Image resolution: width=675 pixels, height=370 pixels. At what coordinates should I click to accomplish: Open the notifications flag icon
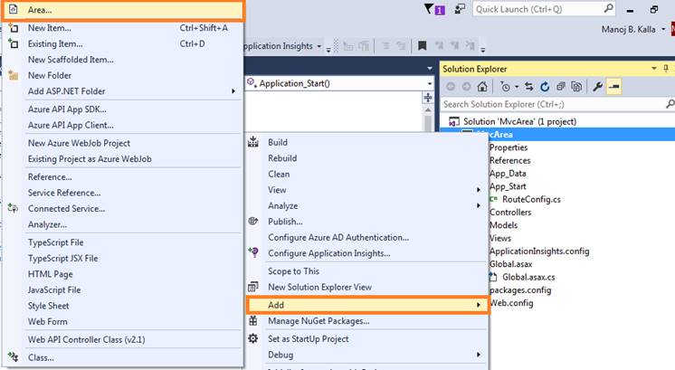pyautogui.click(x=431, y=9)
